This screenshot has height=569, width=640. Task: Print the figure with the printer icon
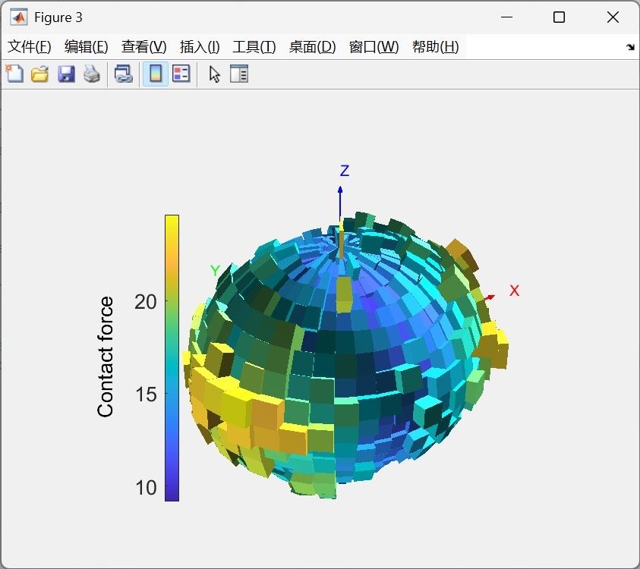92,74
